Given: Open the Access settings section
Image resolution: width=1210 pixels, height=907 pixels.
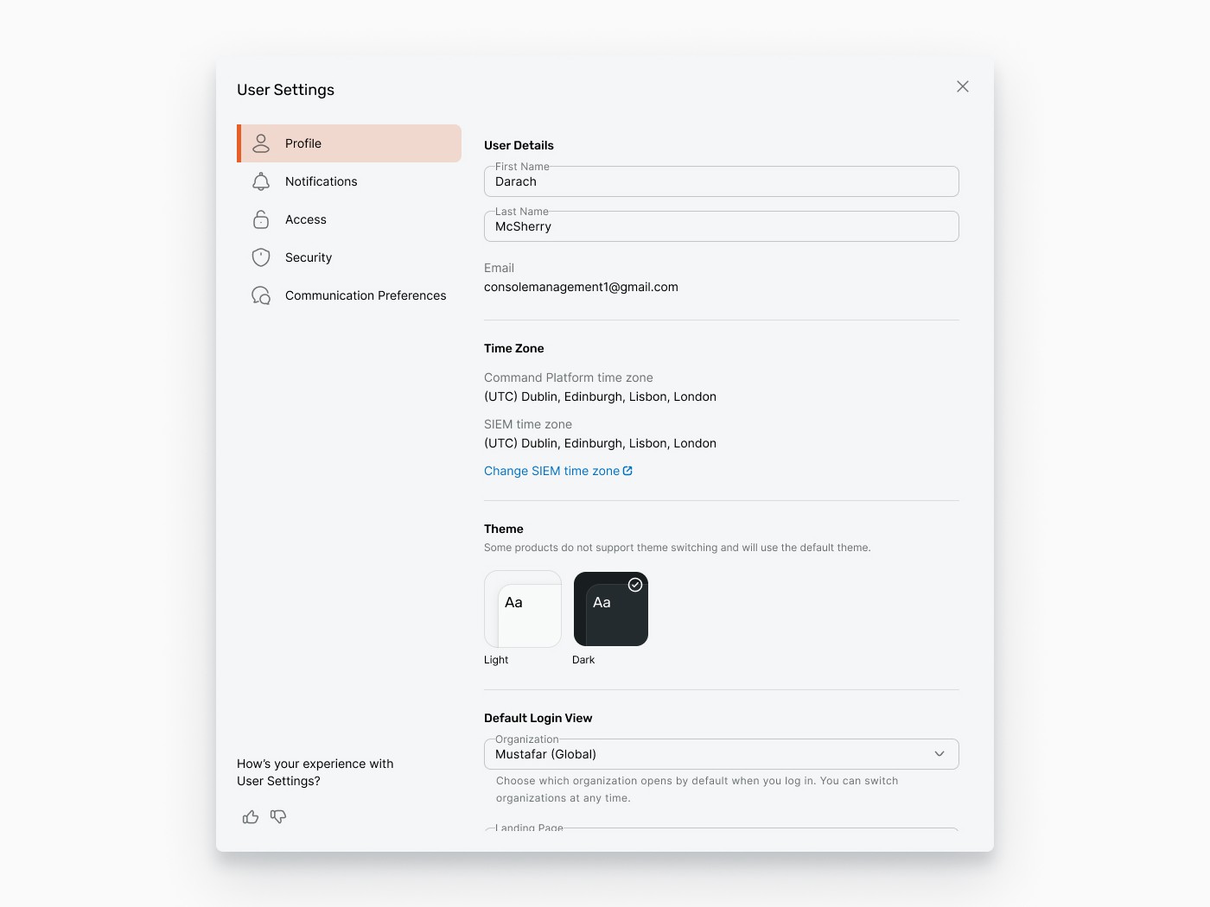Looking at the screenshot, I should tap(349, 219).
